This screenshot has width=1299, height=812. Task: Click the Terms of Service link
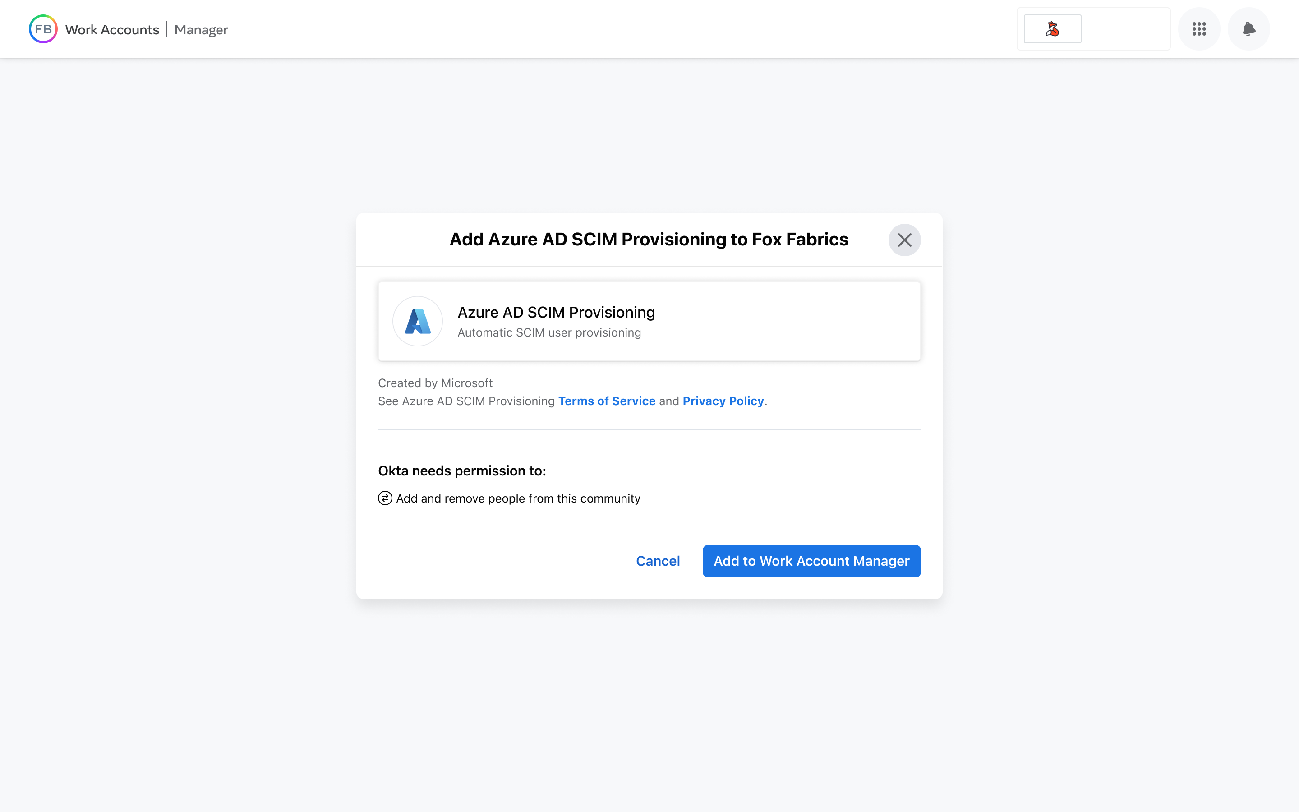click(607, 401)
